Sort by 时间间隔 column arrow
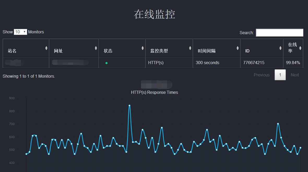Viewport: 308px width, 172px height. pos(238,48)
